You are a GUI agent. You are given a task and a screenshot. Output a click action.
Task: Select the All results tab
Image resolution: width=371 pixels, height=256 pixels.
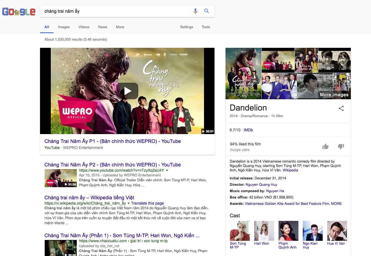pos(47,27)
